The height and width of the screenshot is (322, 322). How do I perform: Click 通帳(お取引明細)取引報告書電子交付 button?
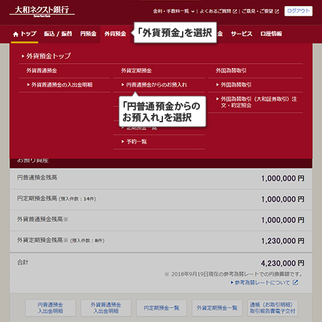pyautogui.click(x=273, y=308)
